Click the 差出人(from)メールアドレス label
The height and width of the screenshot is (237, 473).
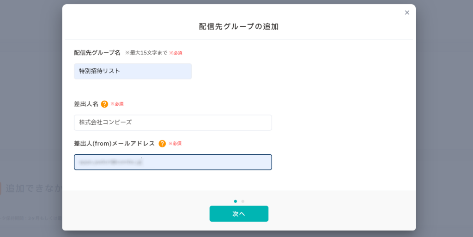pyautogui.click(x=114, y=144)
